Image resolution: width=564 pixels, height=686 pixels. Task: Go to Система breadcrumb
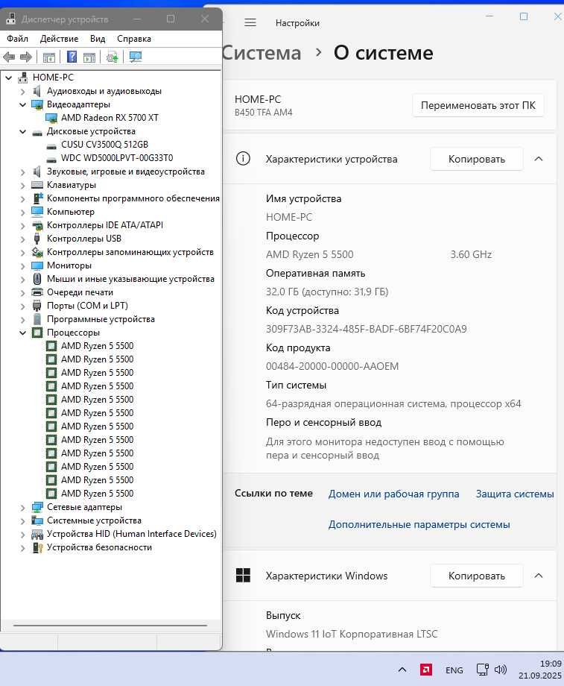(262, 54)
